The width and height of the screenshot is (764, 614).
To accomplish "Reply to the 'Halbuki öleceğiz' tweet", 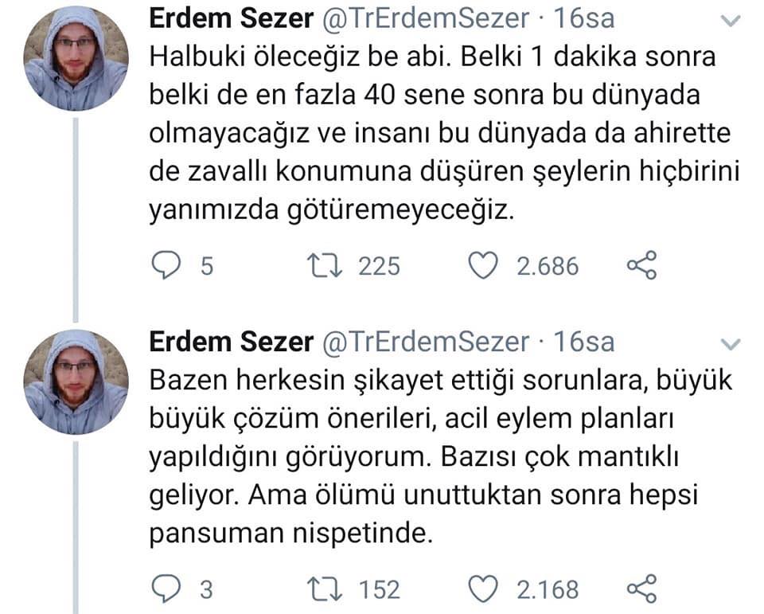I will [x=166, y=266].
